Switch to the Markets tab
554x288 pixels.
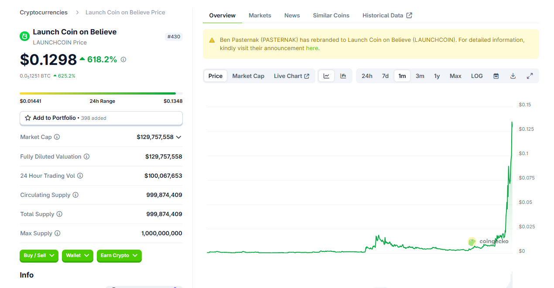pyautogui.click(x=260, y=16)
